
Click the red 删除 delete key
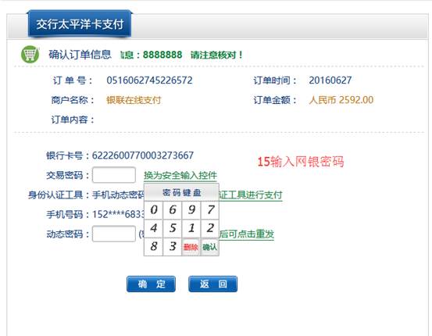point(191,247)
